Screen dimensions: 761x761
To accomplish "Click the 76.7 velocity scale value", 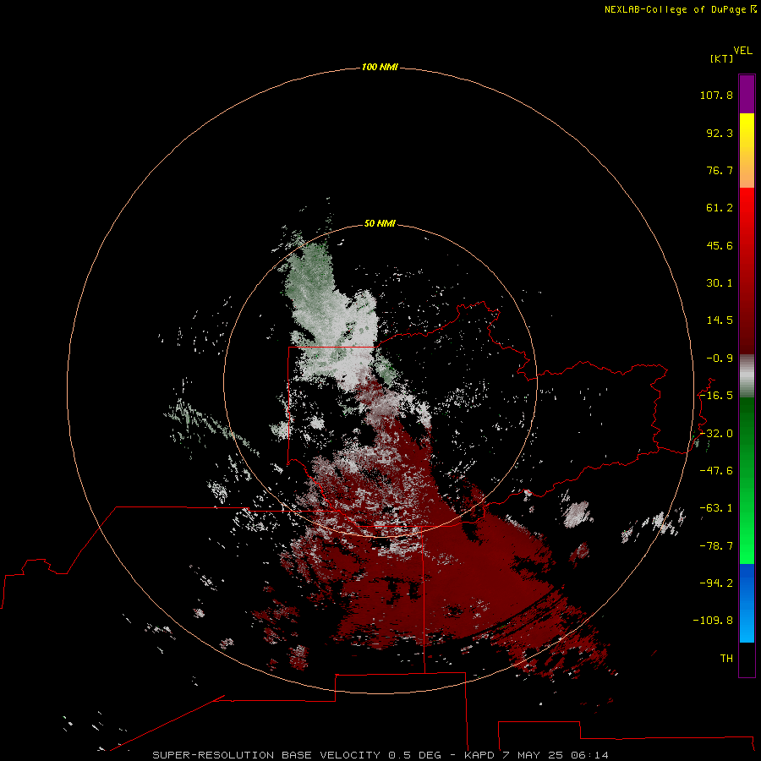I will tap(720, 170).
